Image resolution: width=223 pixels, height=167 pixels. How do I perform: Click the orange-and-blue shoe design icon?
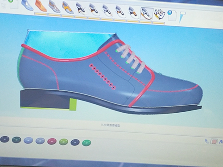point(68,8)
